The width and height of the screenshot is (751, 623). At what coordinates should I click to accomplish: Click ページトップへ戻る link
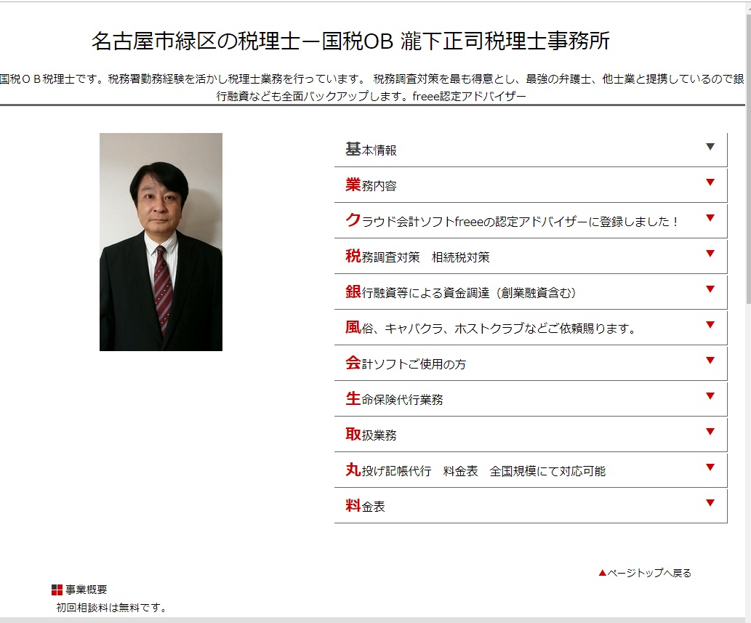tap(645, 573)
